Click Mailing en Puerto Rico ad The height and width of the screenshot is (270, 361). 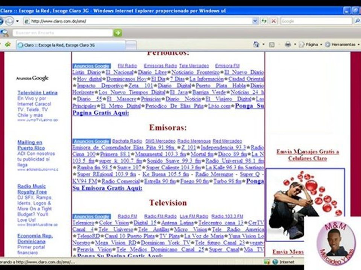31,145
